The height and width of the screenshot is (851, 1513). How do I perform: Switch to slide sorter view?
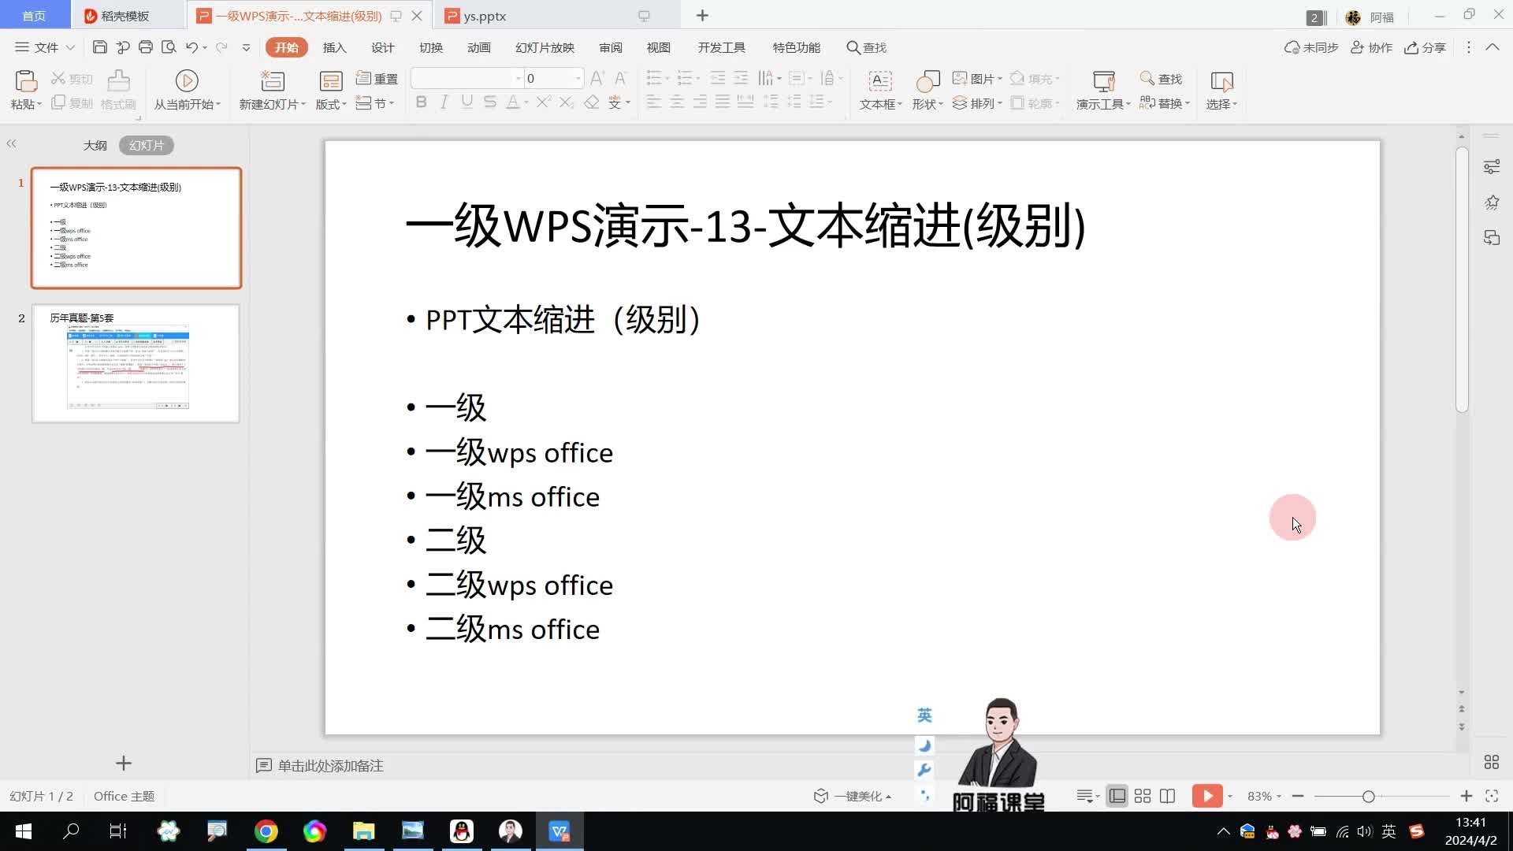pyautogui.click(x=1143, y=796)
